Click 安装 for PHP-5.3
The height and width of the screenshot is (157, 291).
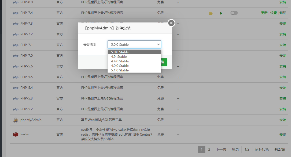pyautogui.click(x=283, y=98)
